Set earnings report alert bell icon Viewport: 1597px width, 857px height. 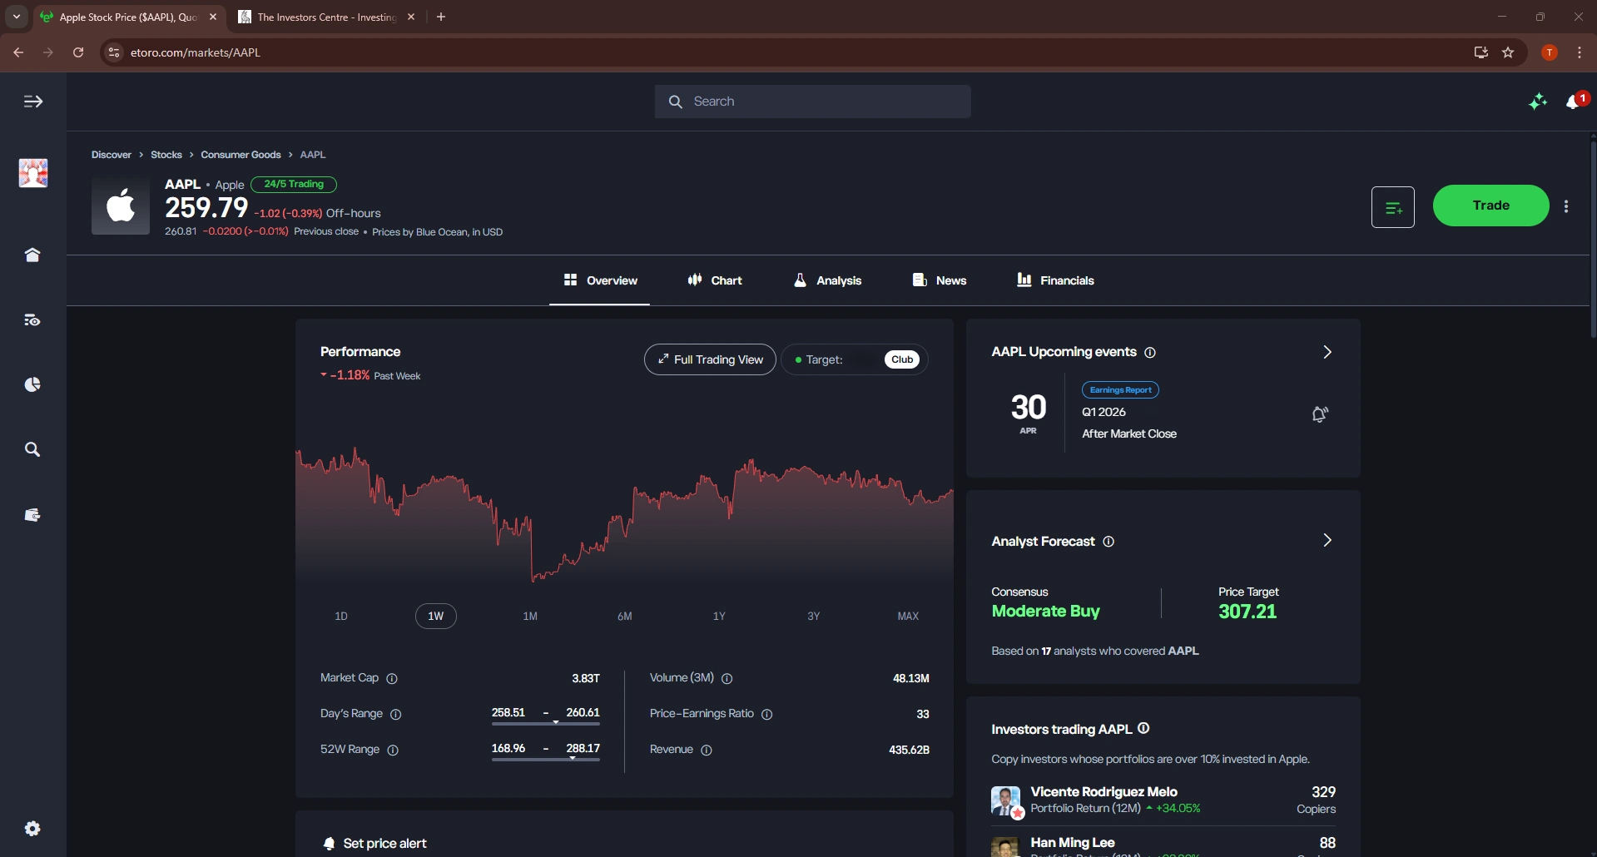point(1320,414)
